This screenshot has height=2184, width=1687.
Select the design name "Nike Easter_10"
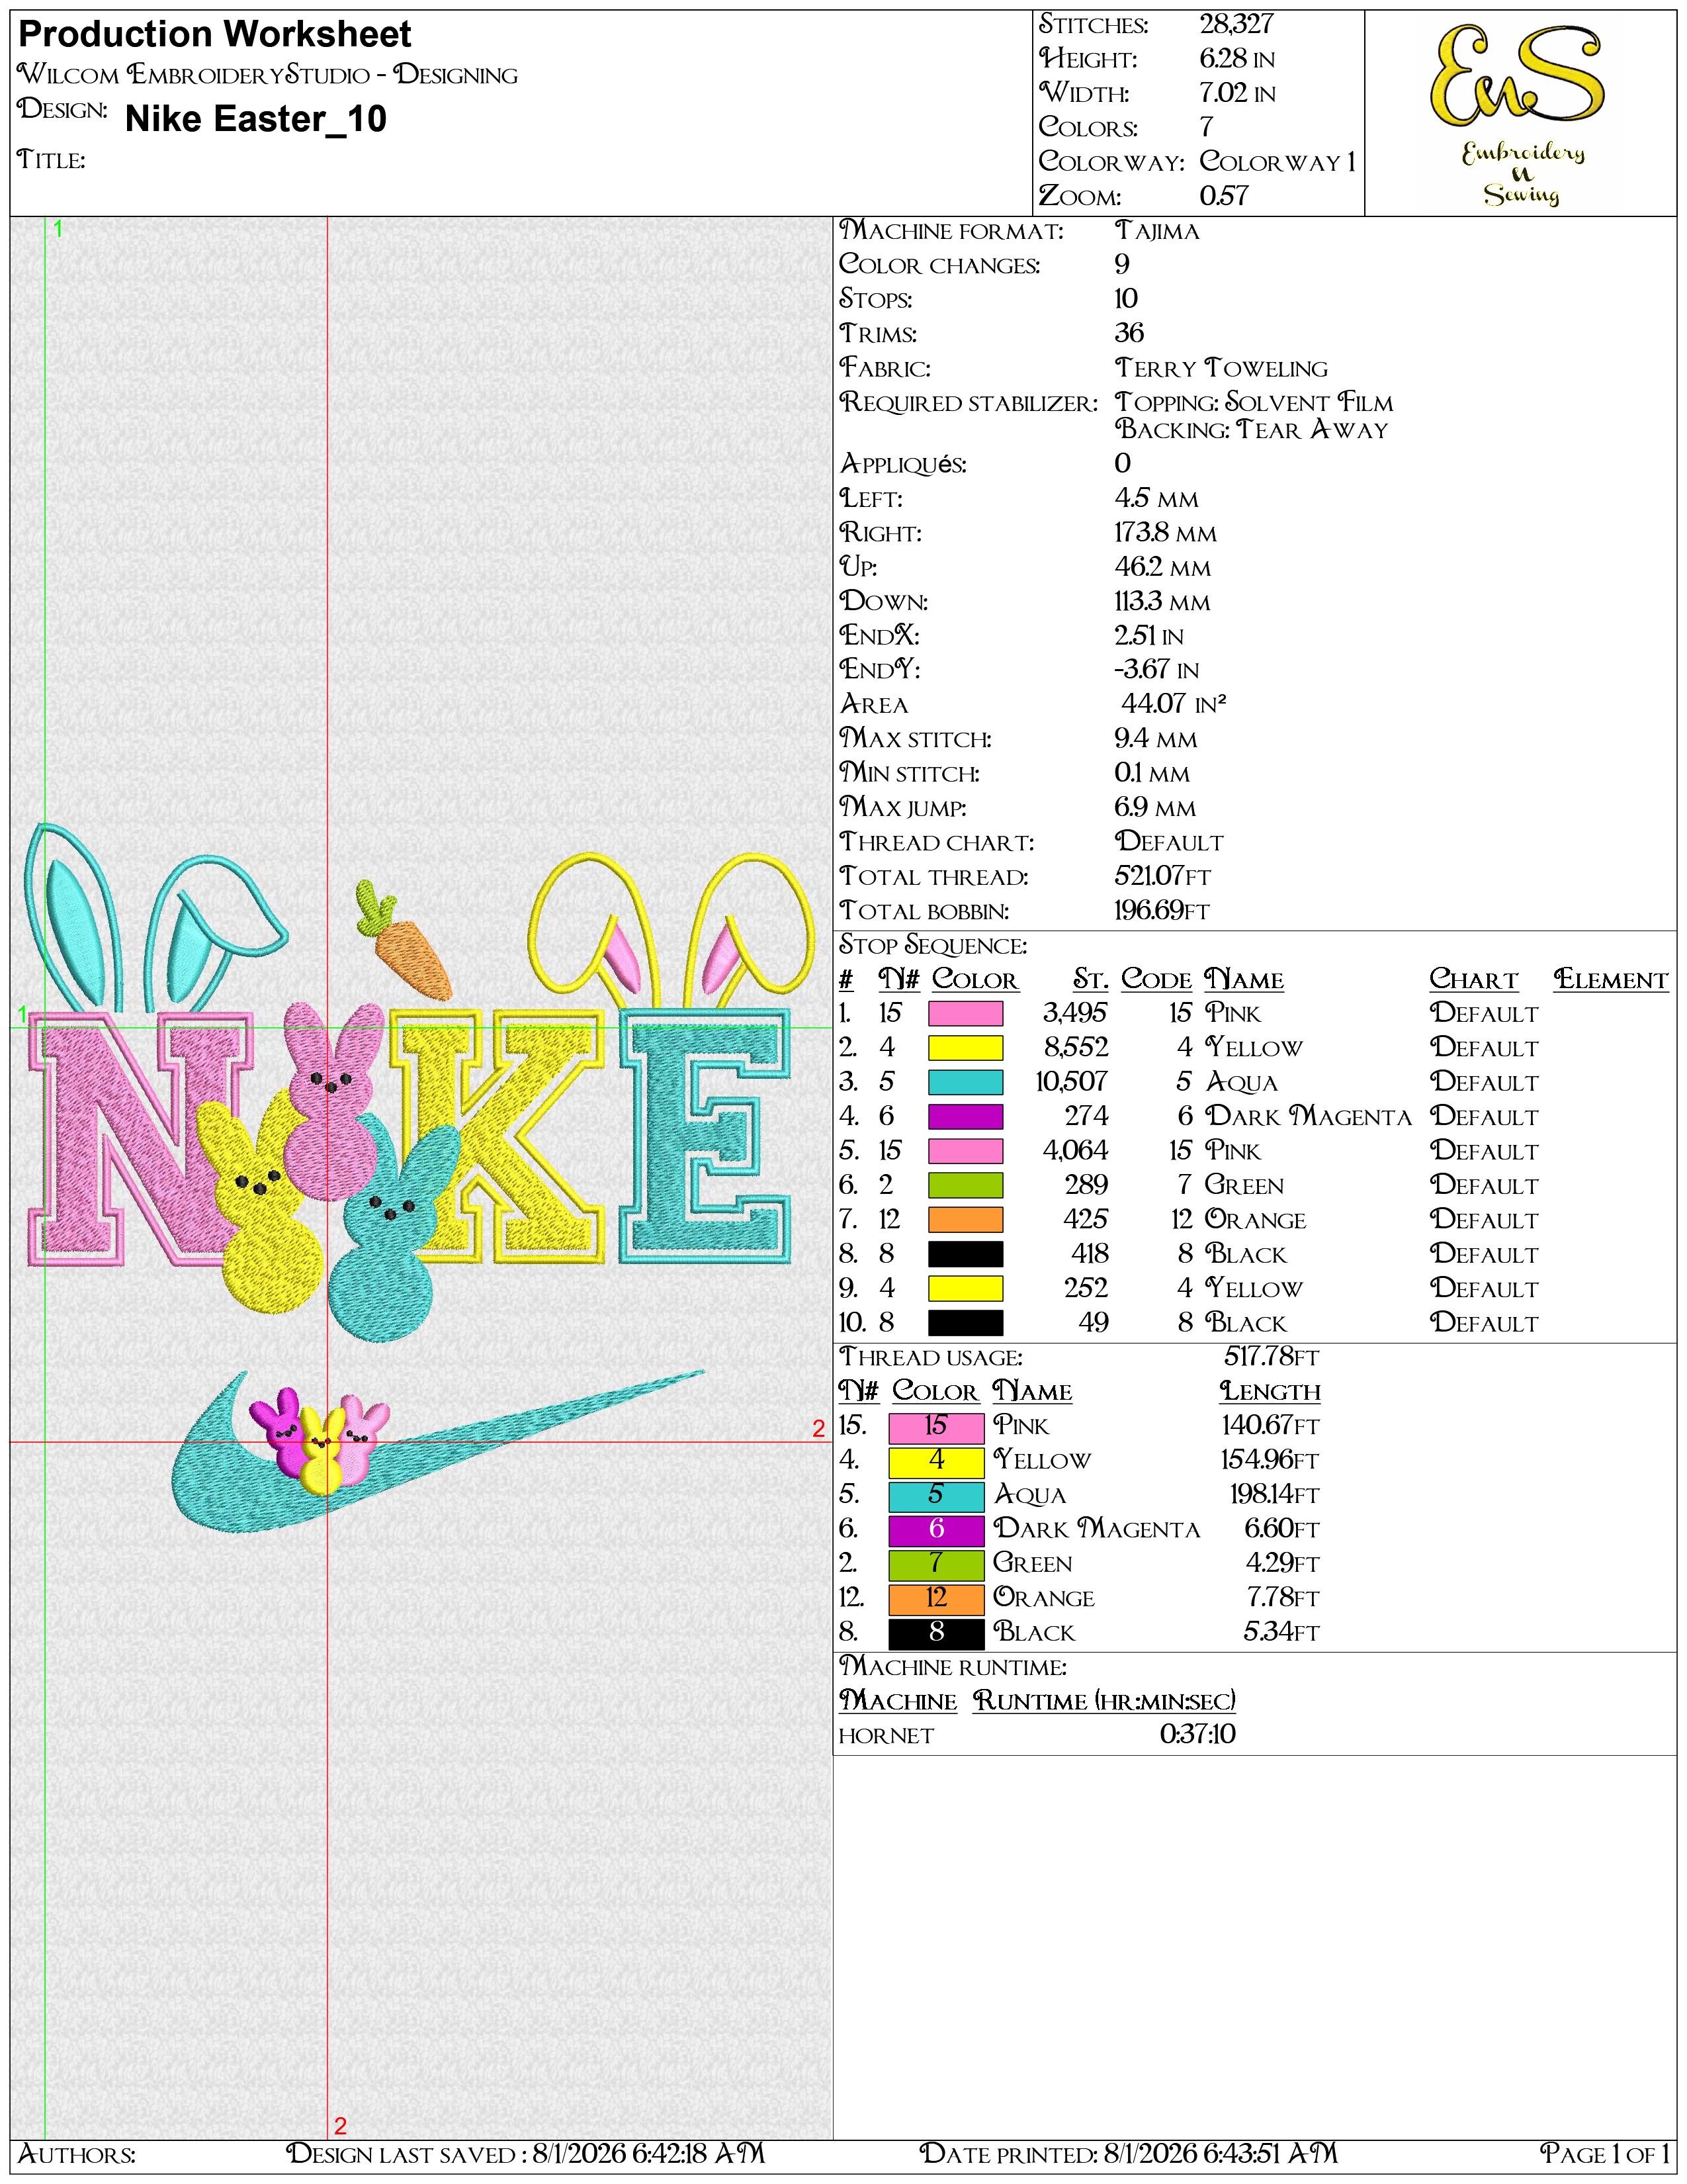pos(256,119)
